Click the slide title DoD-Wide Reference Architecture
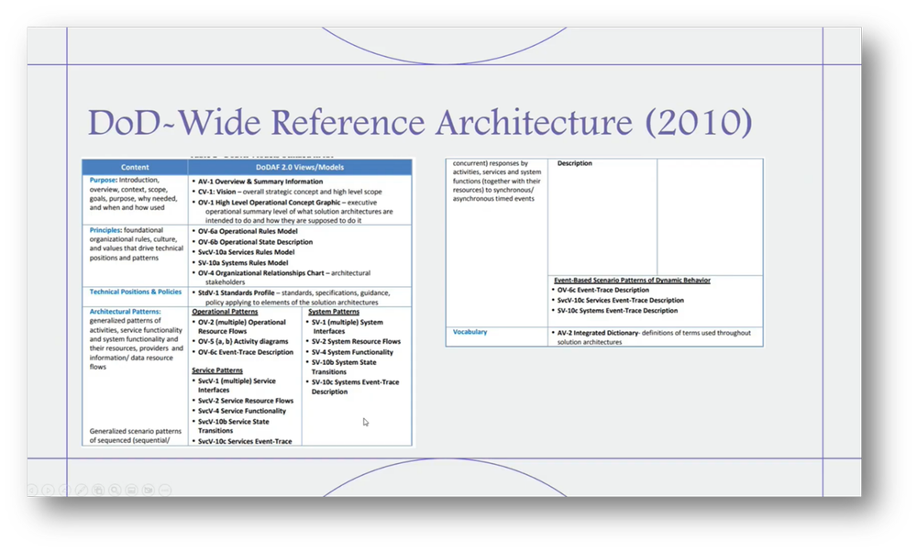Viewport: 917px width, 552px height. coord(420,122)
